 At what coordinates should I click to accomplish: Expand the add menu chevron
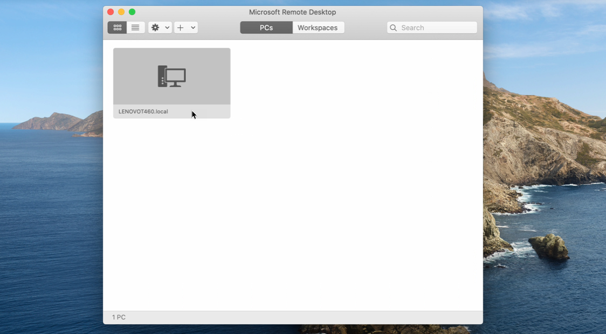193,27
